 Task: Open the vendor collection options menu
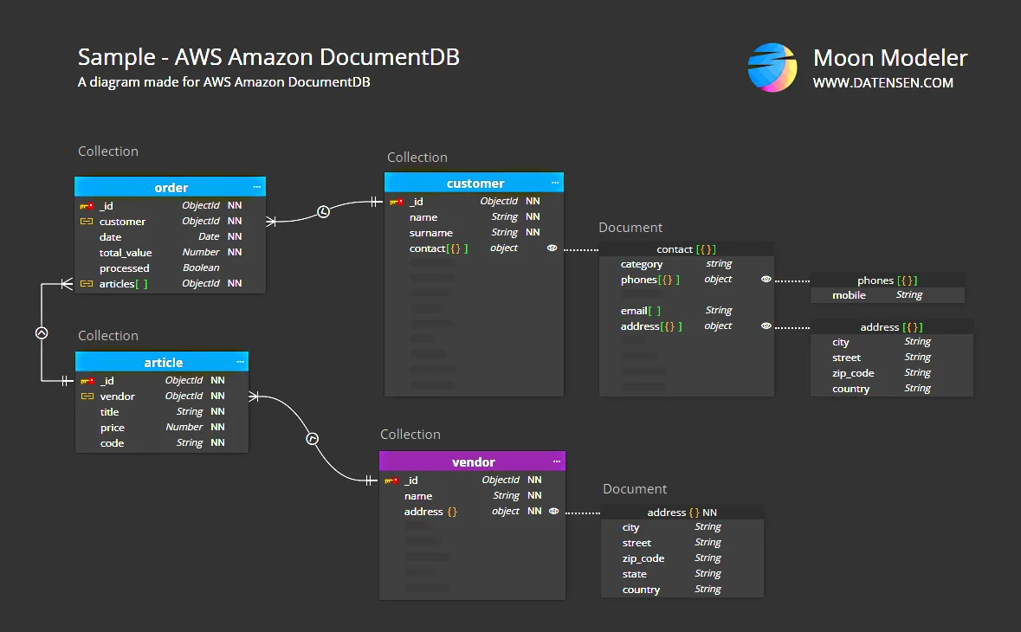click(x=557, y=461)
